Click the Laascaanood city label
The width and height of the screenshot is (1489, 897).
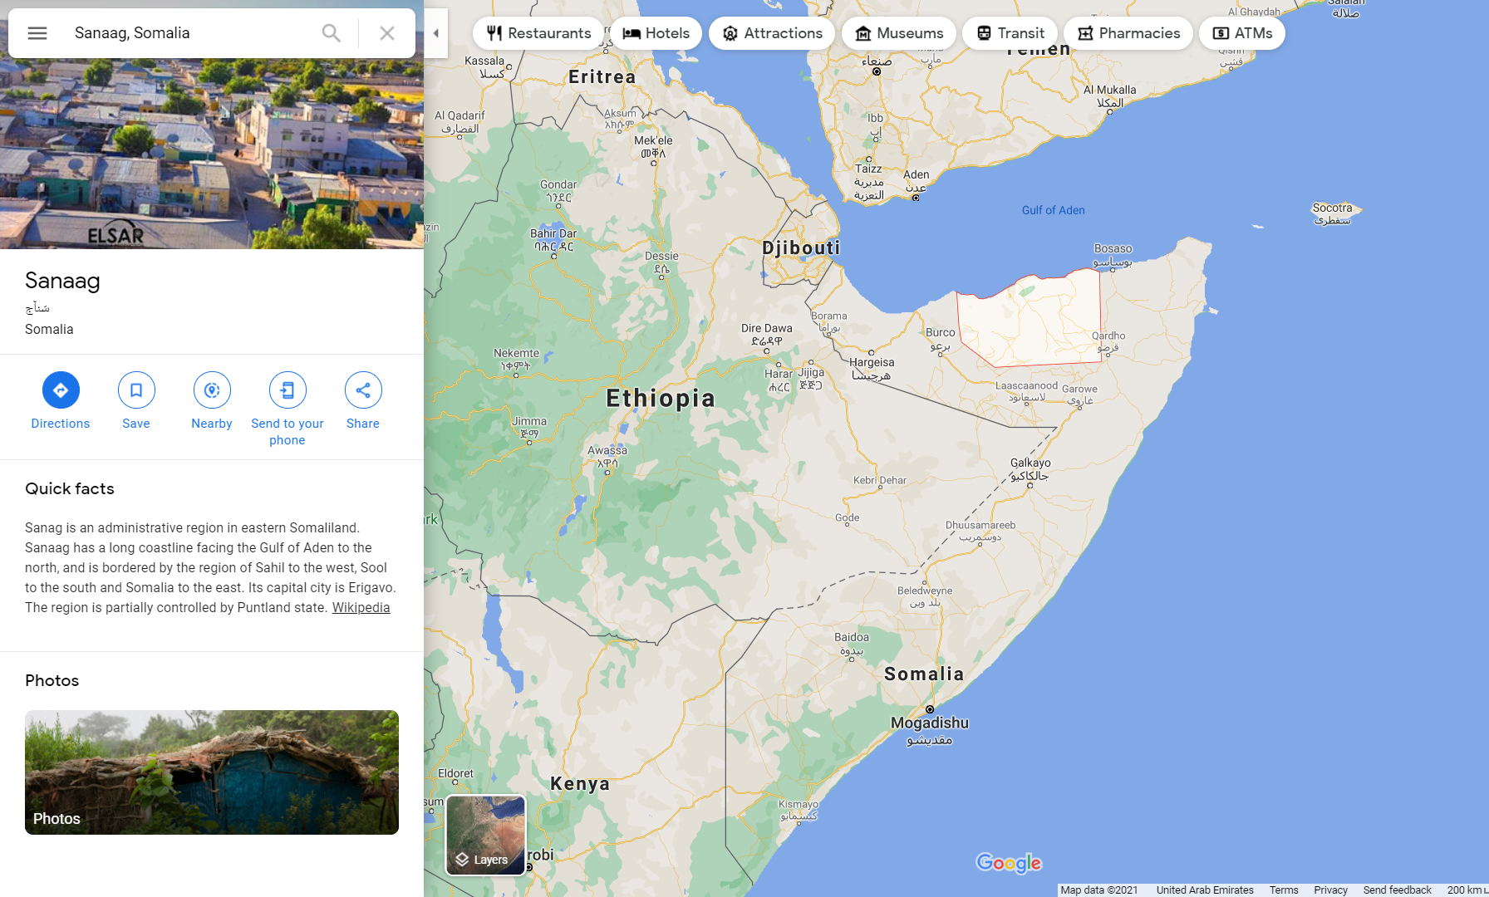pos(1026,385)
